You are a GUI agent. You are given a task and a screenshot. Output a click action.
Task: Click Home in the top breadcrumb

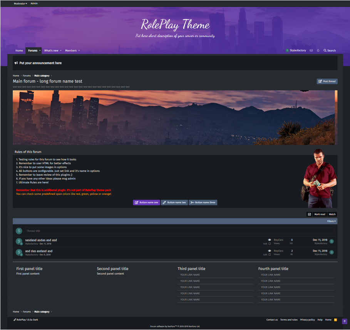point(16,76)
